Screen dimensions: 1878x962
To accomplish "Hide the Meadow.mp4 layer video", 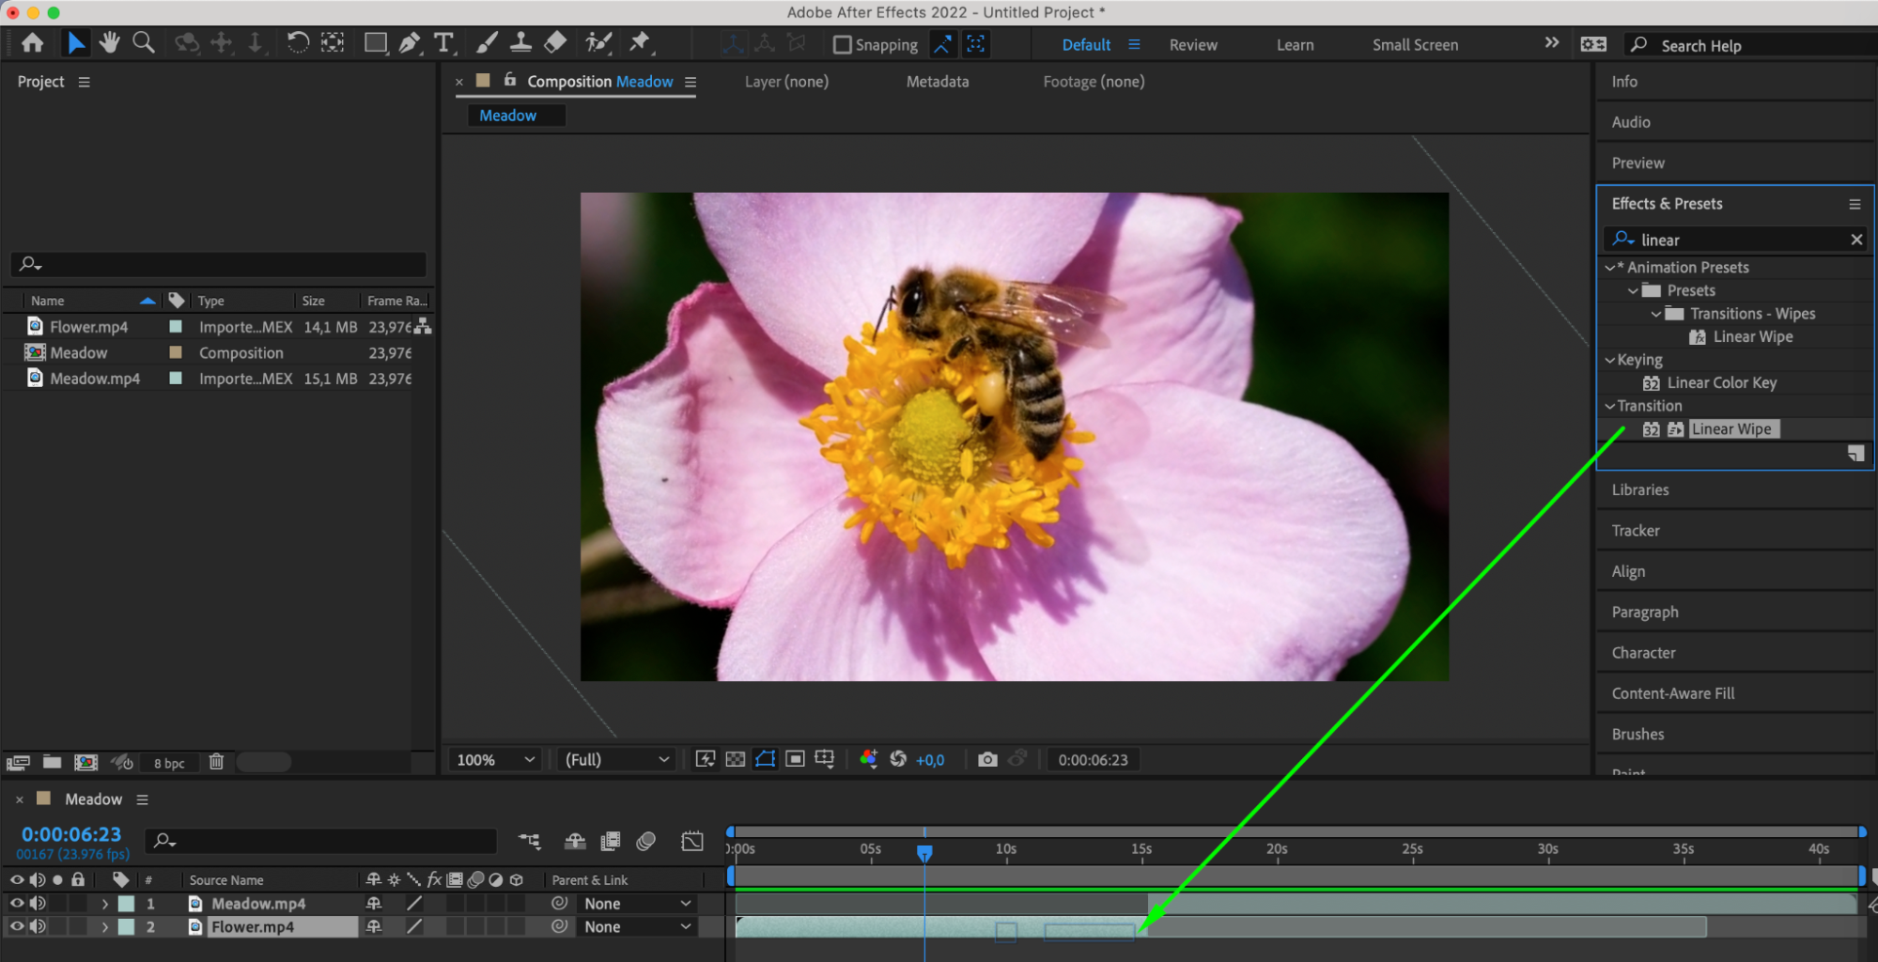I will click(x=16, y=903).
